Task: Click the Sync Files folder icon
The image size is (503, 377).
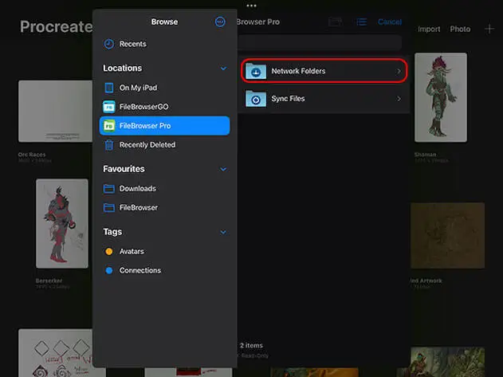Action: pos(256,99)
